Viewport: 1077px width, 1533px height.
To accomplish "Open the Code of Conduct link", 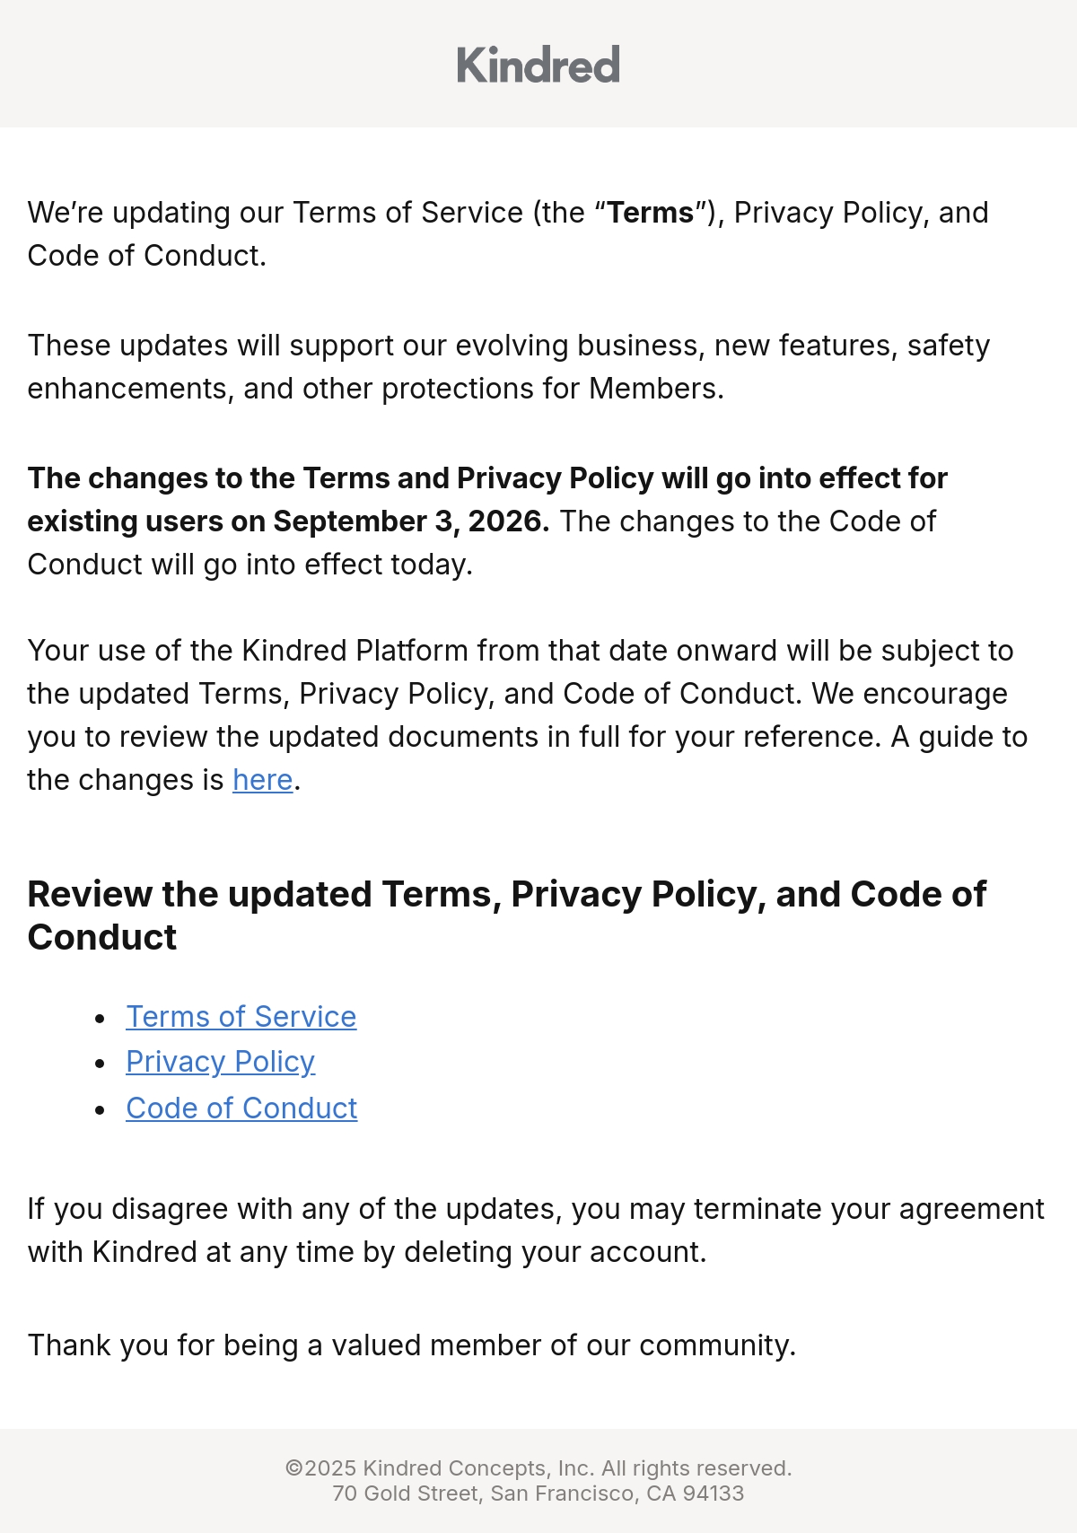I will (x=242, y=1108).
